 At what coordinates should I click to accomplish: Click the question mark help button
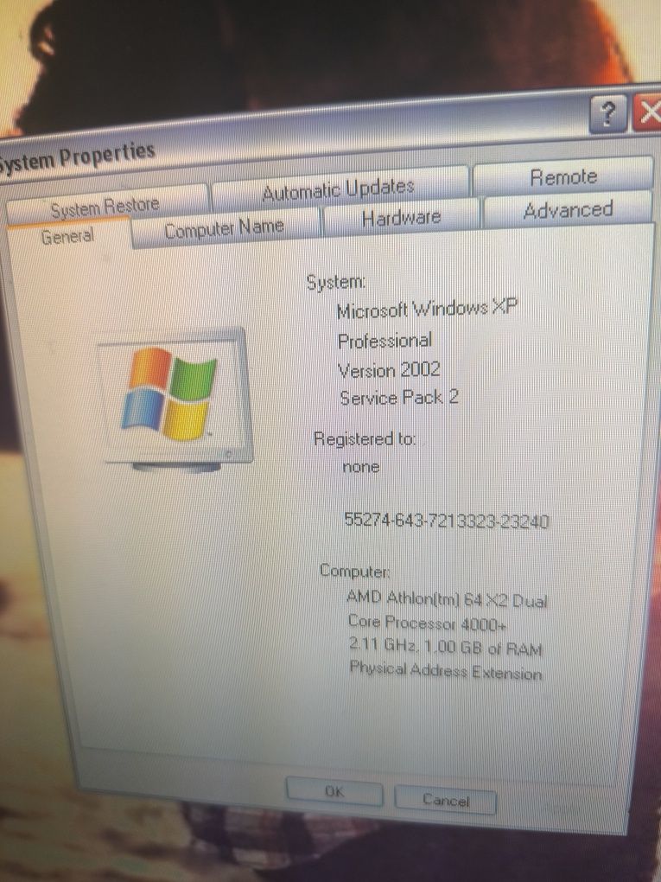(x=607, y=114)
